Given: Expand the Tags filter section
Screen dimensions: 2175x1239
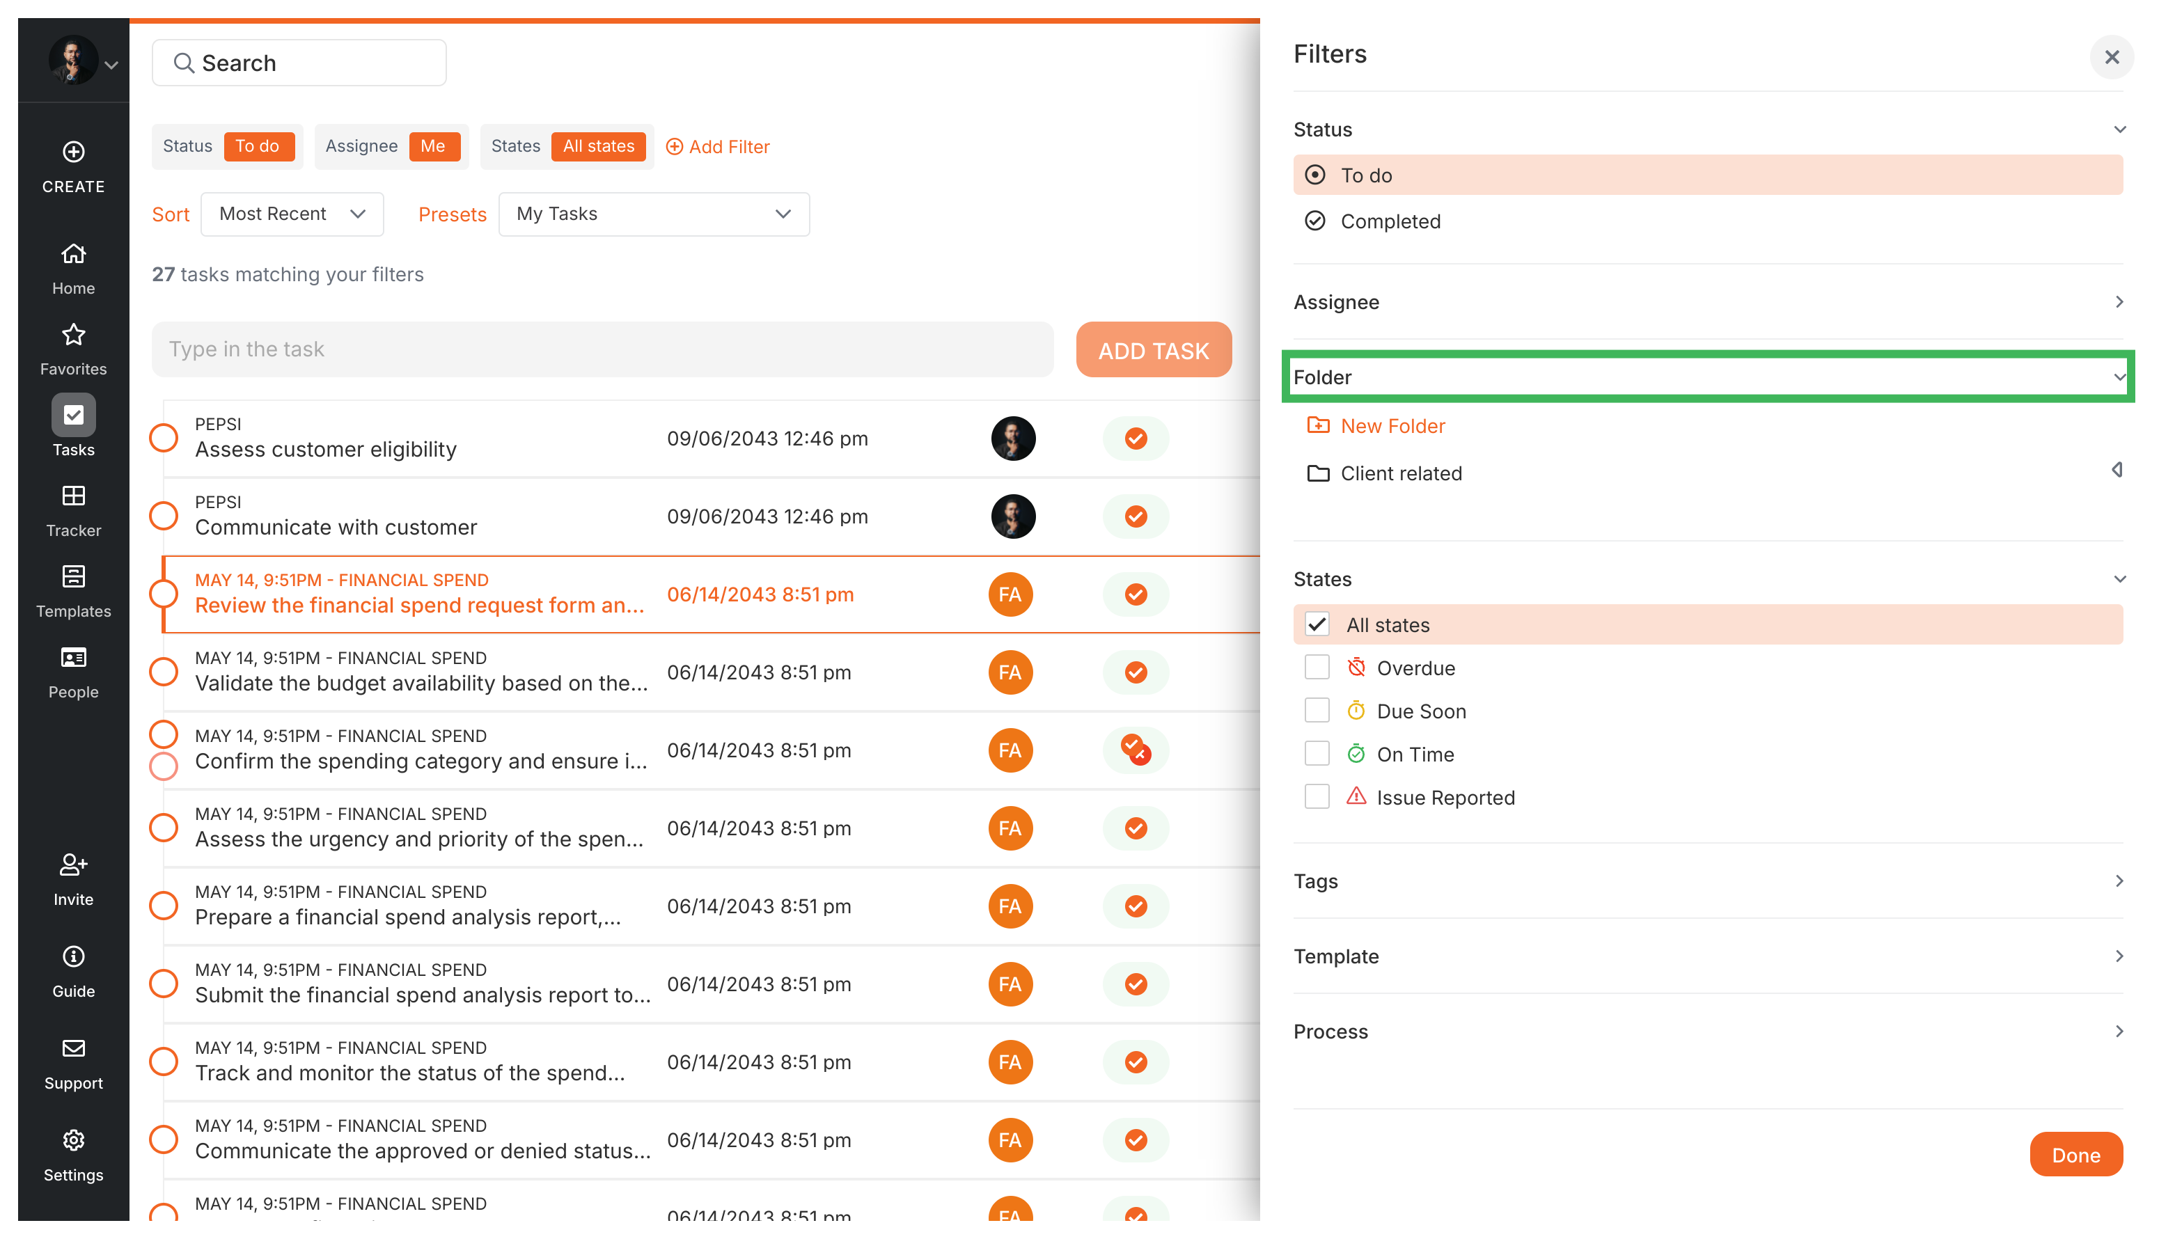Looking at the screenshot, I should (2119, 881).
